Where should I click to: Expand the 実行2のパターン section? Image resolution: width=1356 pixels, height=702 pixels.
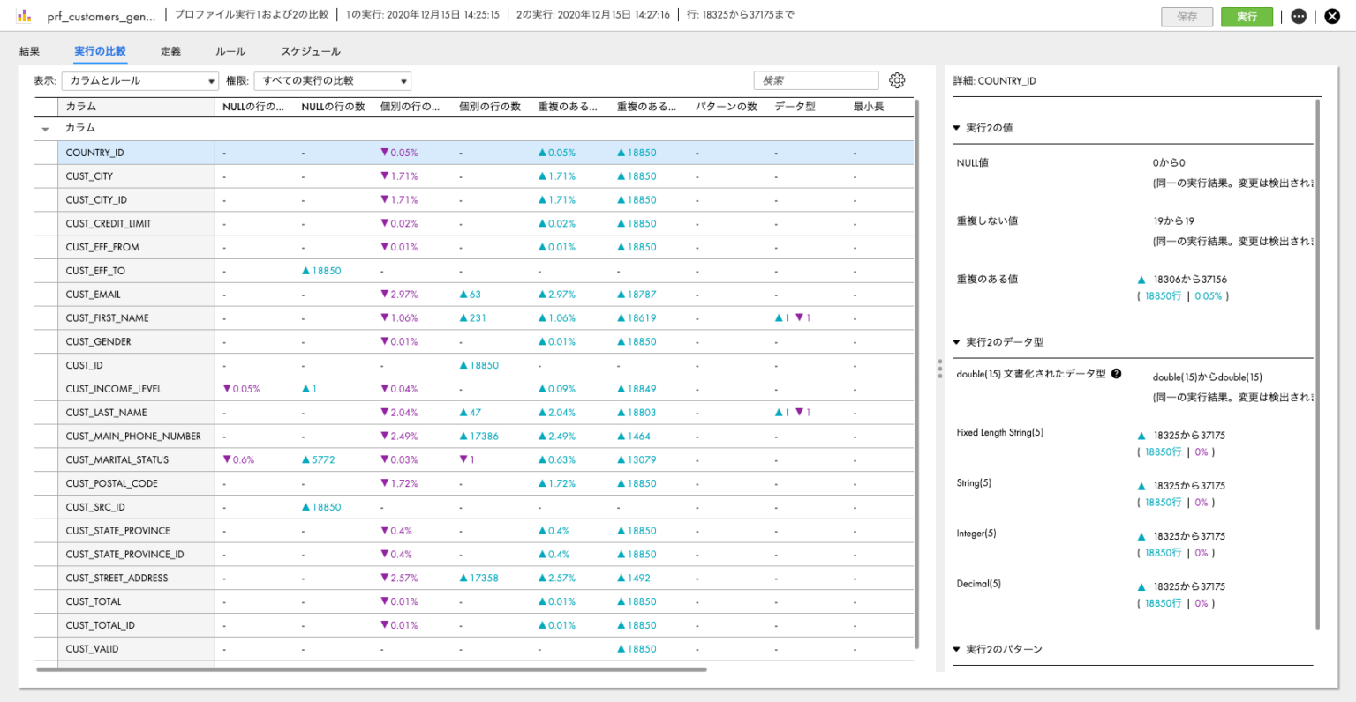tap(956, 649)
